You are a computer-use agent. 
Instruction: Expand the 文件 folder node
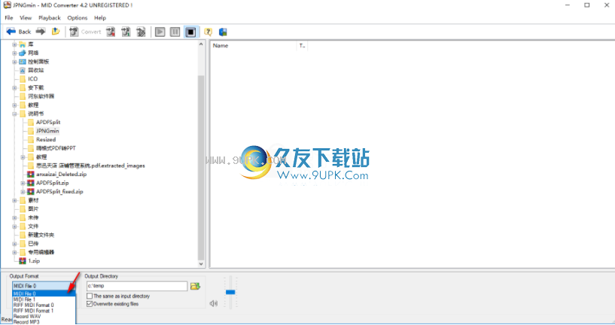tap(14, 226)
